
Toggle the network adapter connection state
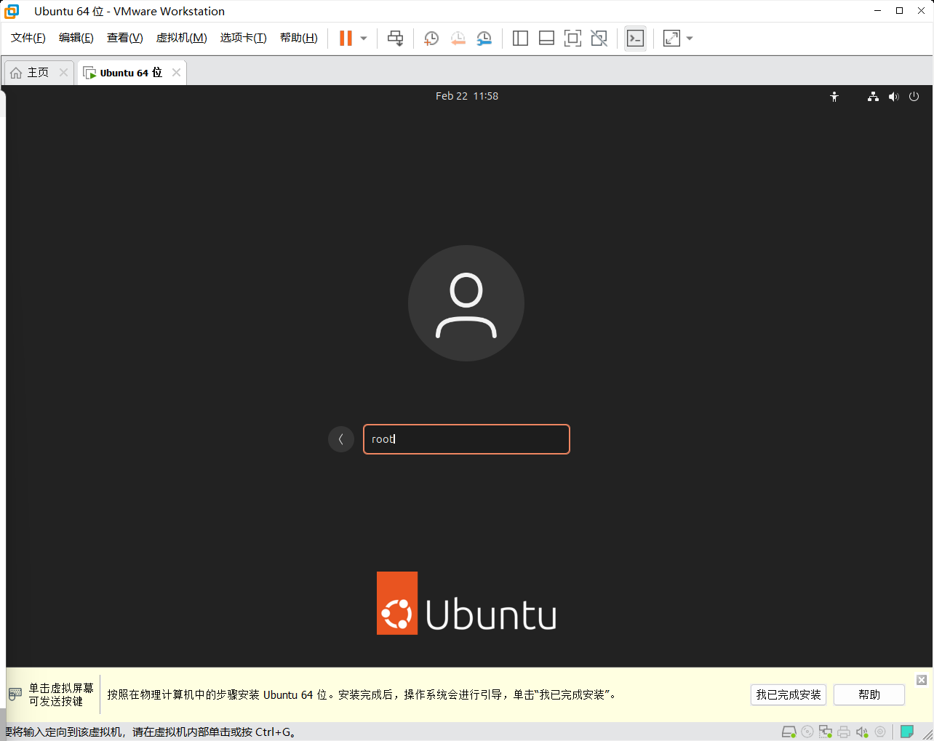coord(826,732)
